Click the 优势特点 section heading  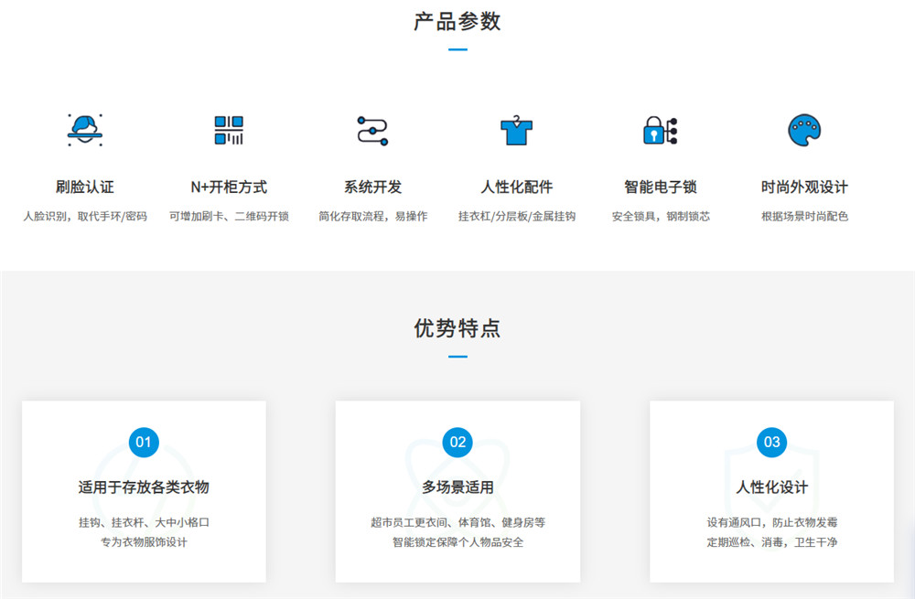pyautogui.click(x=457, y=329)
